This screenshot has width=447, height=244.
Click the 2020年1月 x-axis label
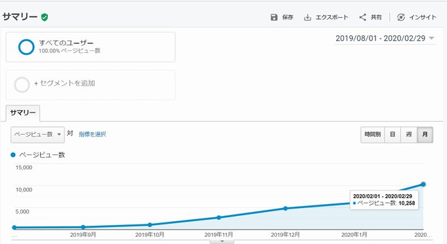354,235
